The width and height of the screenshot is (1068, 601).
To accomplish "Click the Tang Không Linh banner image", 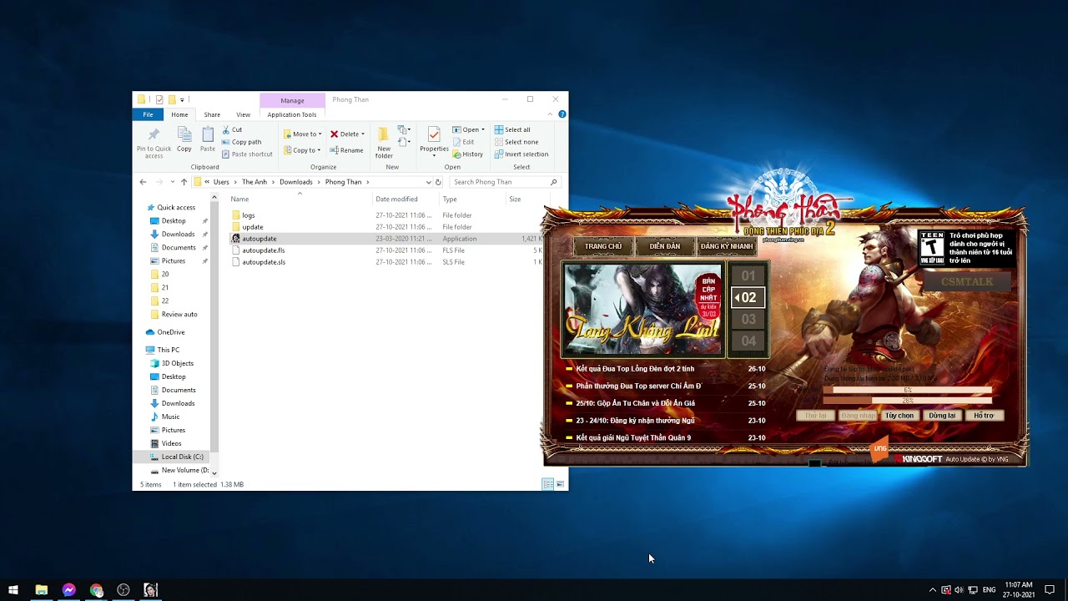I will click(x=642, y=310).
